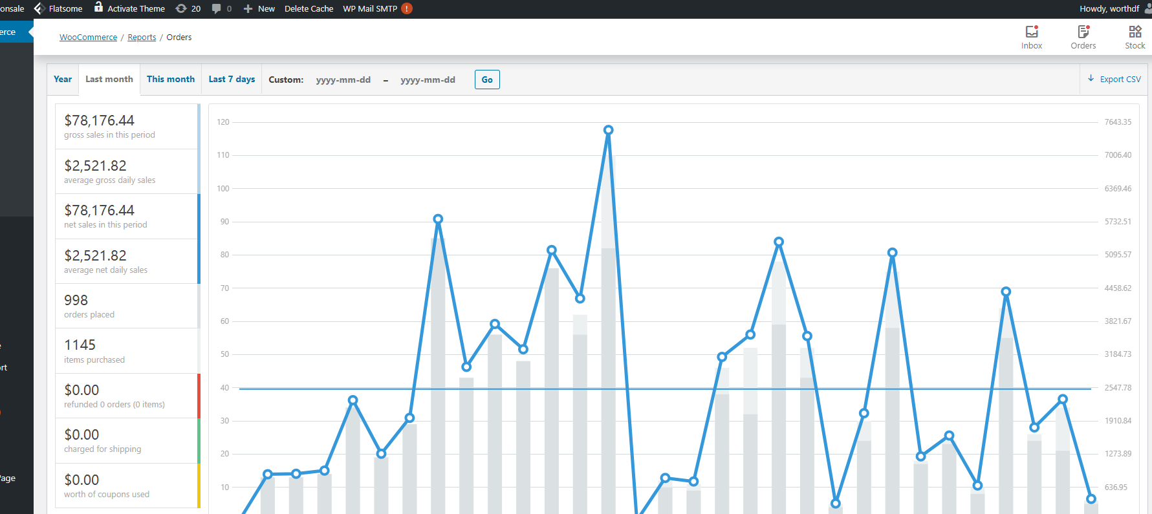Open the WooCommerce breadcrumb link
Image resolution: width=1152 pixels, height=514 pixels.
pyautogui.click(x=89, y=37)
